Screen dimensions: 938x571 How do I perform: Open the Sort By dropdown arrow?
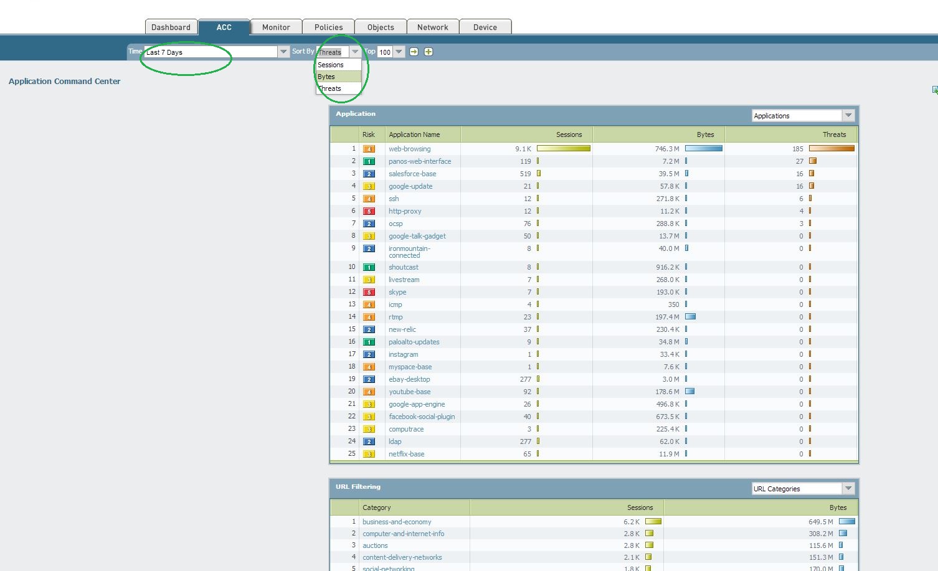click(x=355, y=52)
